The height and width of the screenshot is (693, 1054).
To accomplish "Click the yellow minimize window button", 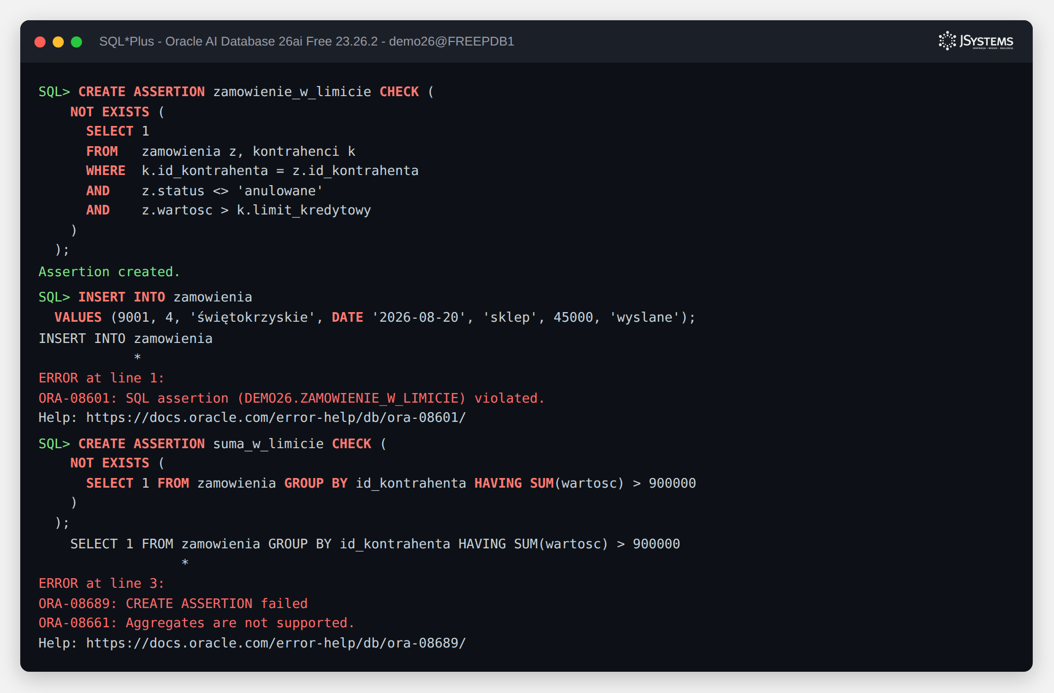I will tap(58, 42).
